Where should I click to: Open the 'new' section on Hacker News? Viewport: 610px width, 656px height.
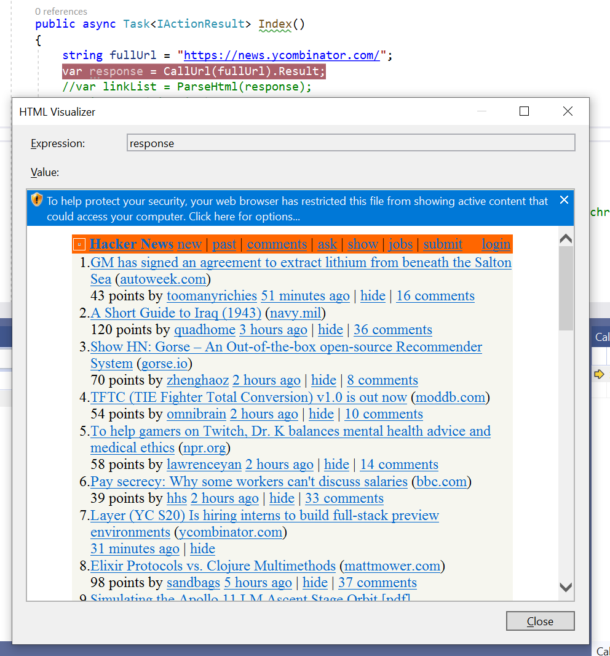(189, 244)
